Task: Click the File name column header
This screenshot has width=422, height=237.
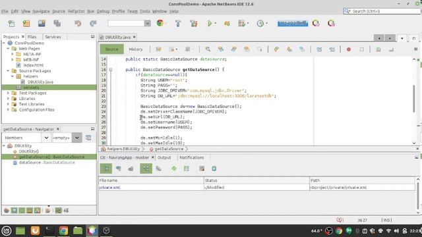Action: pos(151,180)
